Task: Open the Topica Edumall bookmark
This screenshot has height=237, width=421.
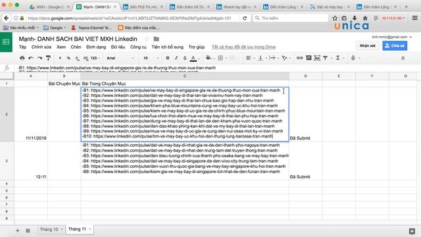Action: pos(92,28)
